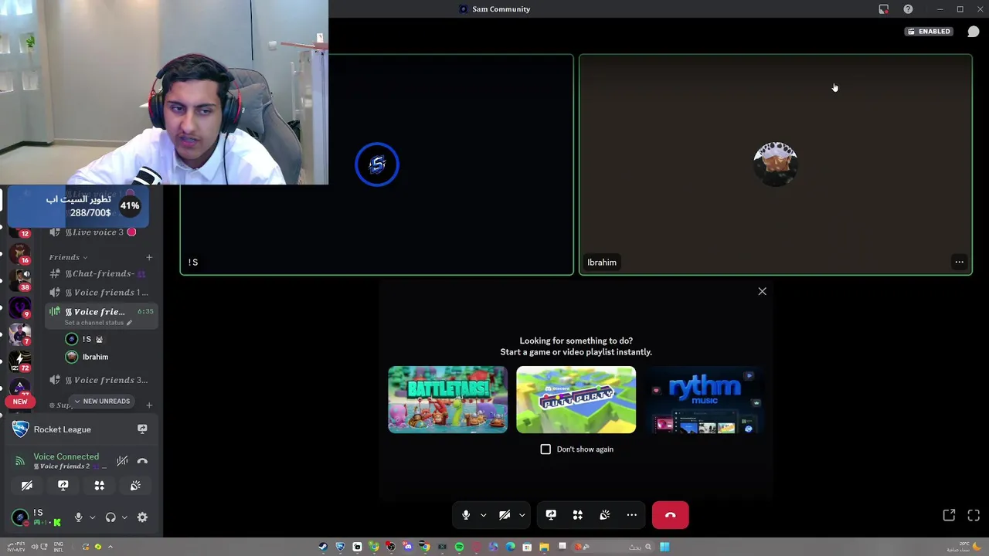Open soundboard from call control bar
Image resolution: width=989 pixels, height=556 pixels.
(605, 515)
